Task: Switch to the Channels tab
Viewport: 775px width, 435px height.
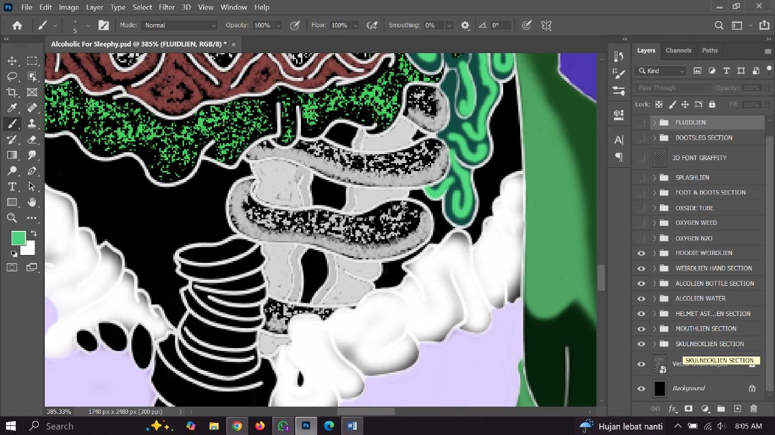Action: tap(678, 50)
